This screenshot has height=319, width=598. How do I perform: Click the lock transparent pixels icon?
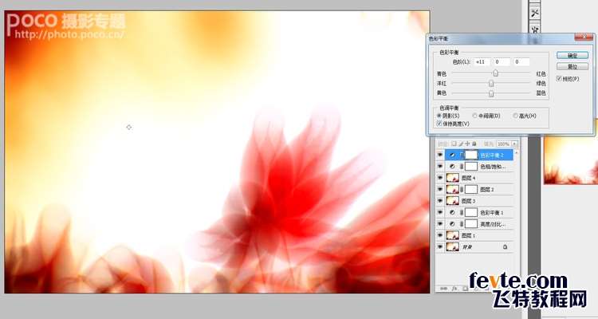[x=454, y=144]
